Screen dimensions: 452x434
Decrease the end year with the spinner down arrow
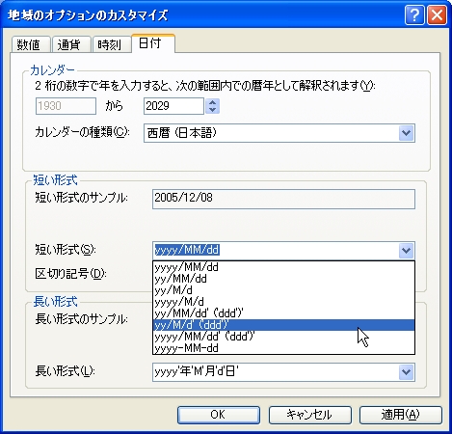click(x=212, y=110)
